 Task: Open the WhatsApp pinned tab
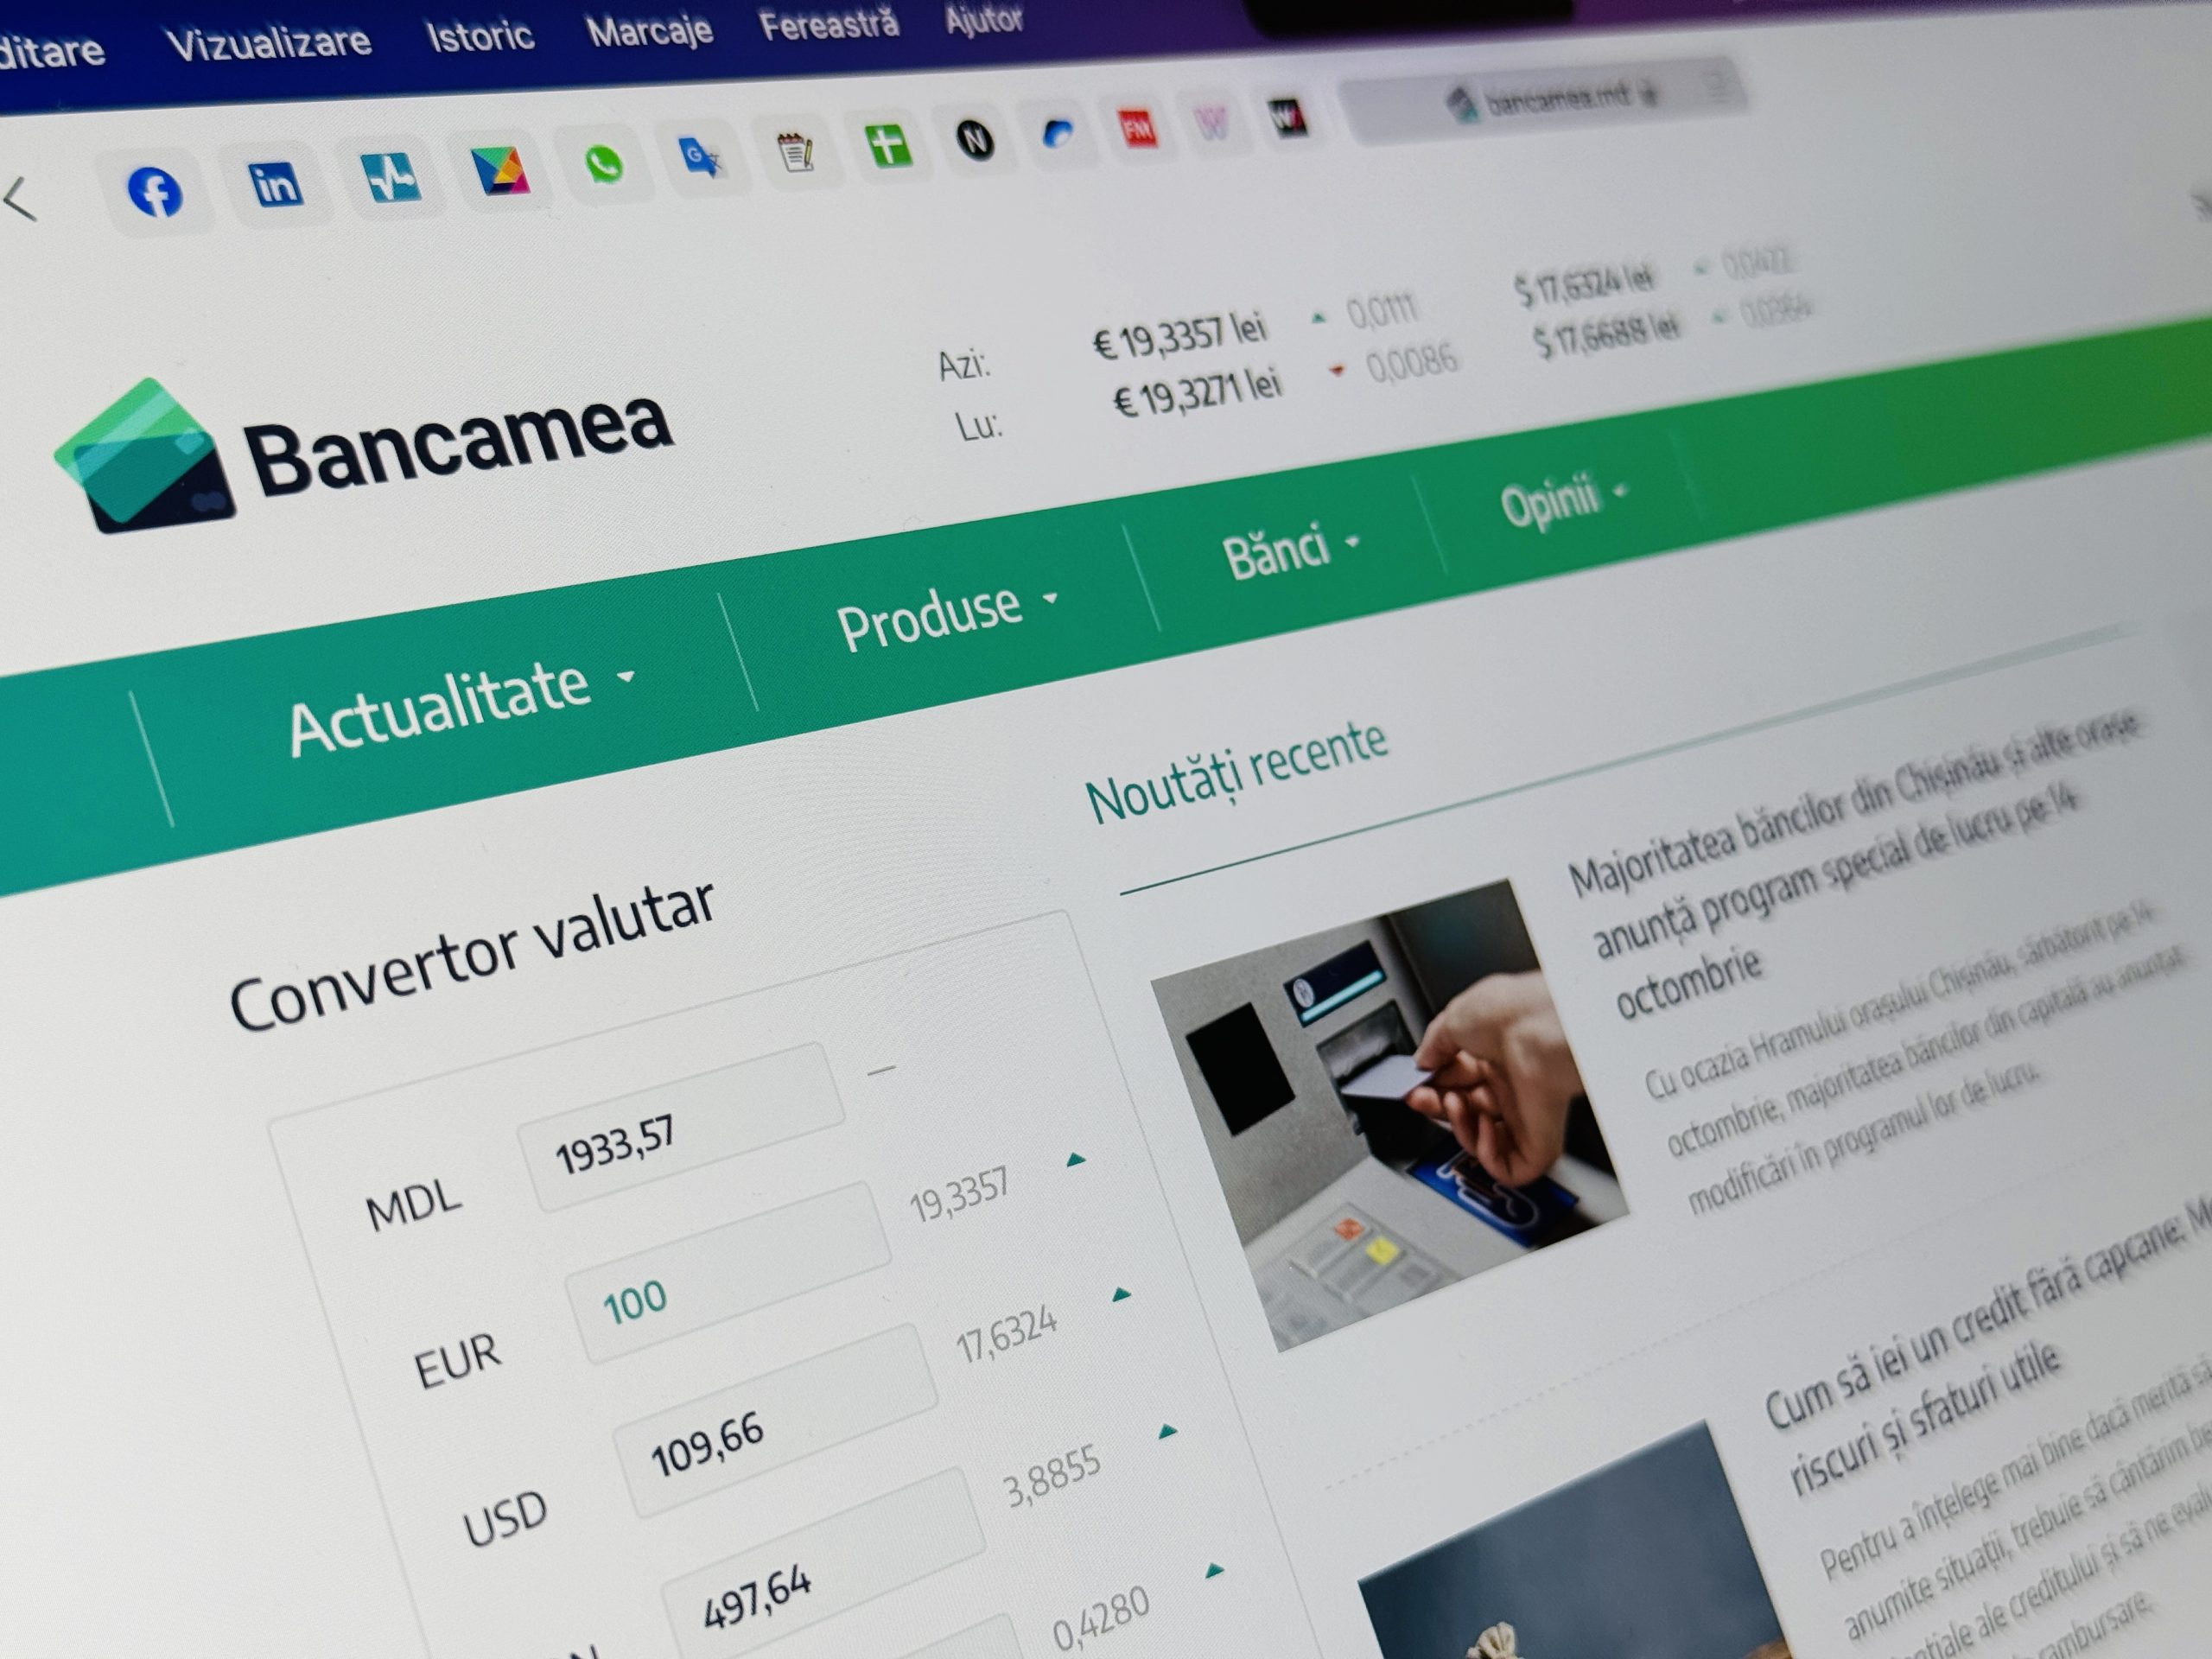pos(604,164)
